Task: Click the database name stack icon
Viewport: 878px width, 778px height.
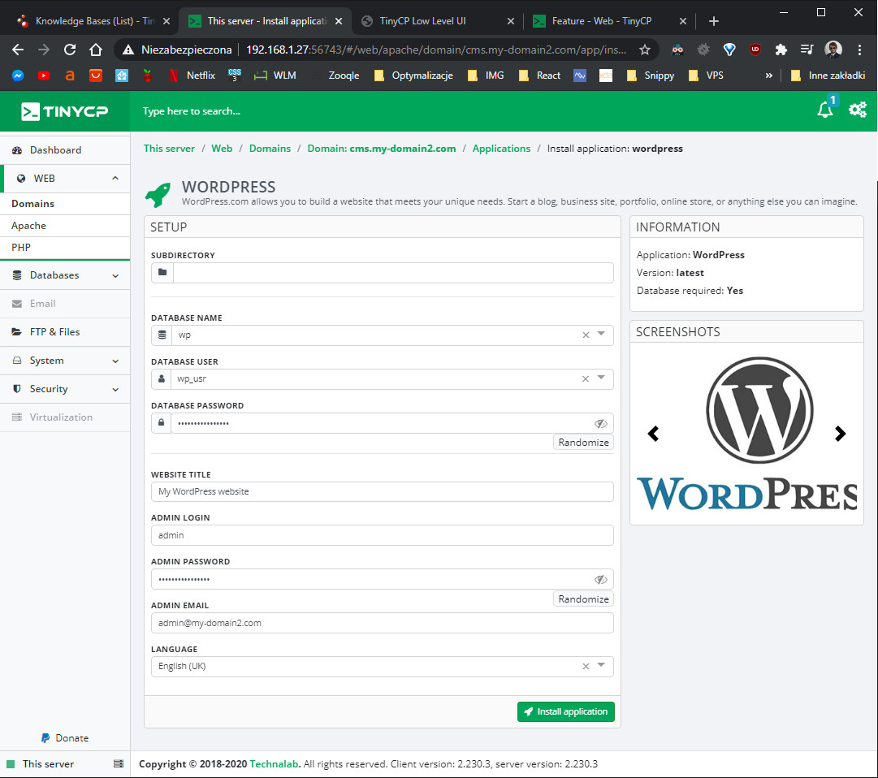Action: tap(162, 335)
